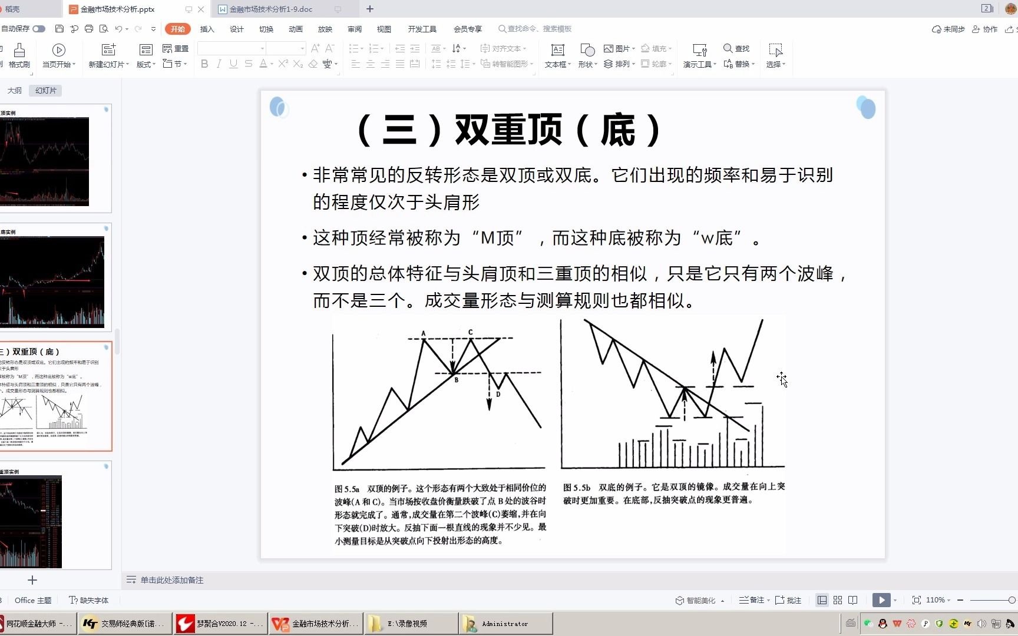Click the 批注 comment button
The image size is (1018, 636).
[x=788, y=600]
